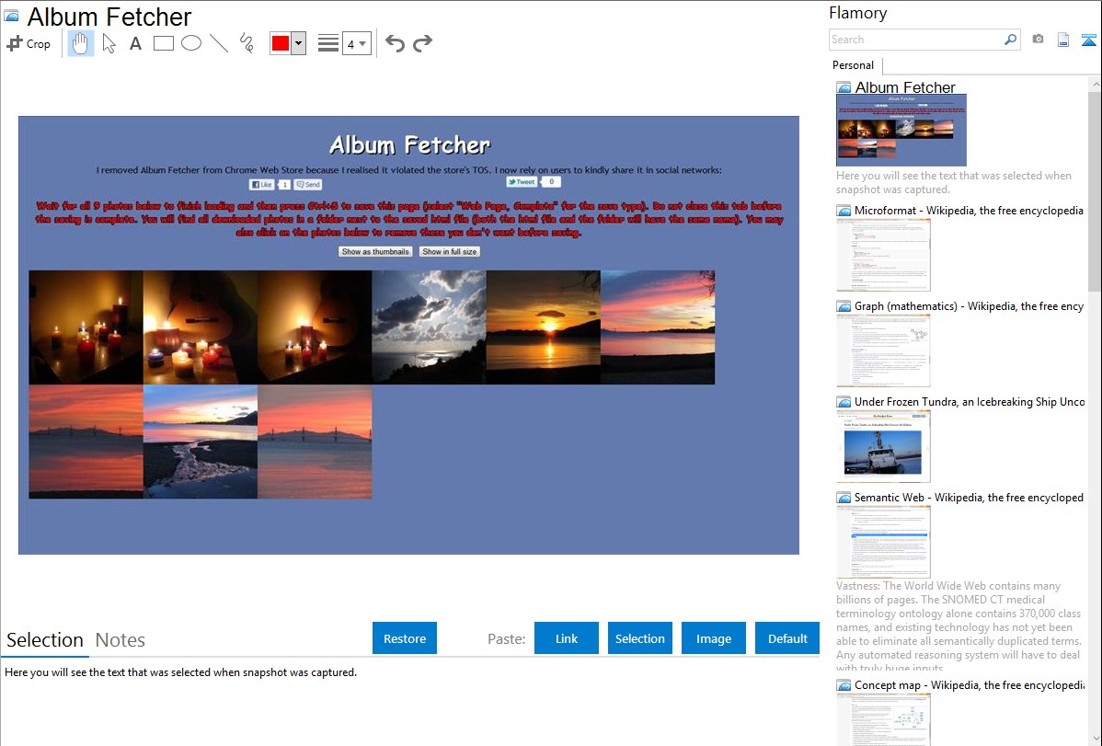Open the annotation color dropdown arrow
Screen dimensions: 1102x746
click(x=299, y=43)
